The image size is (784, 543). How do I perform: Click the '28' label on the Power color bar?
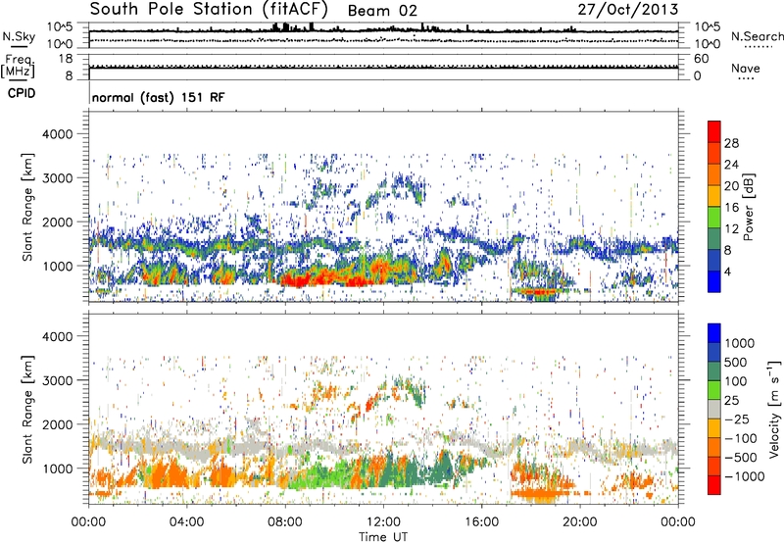click(x=731, y=143)
